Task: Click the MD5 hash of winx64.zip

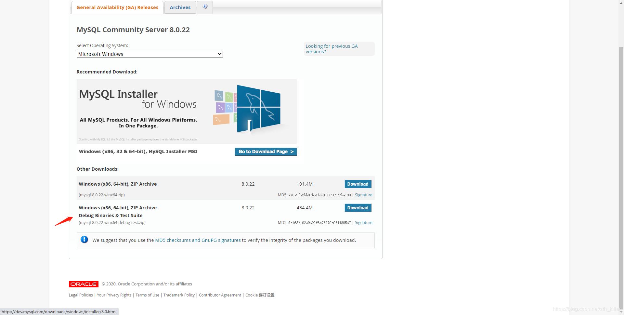Action: pyautogui.click(x=320, y=195)
